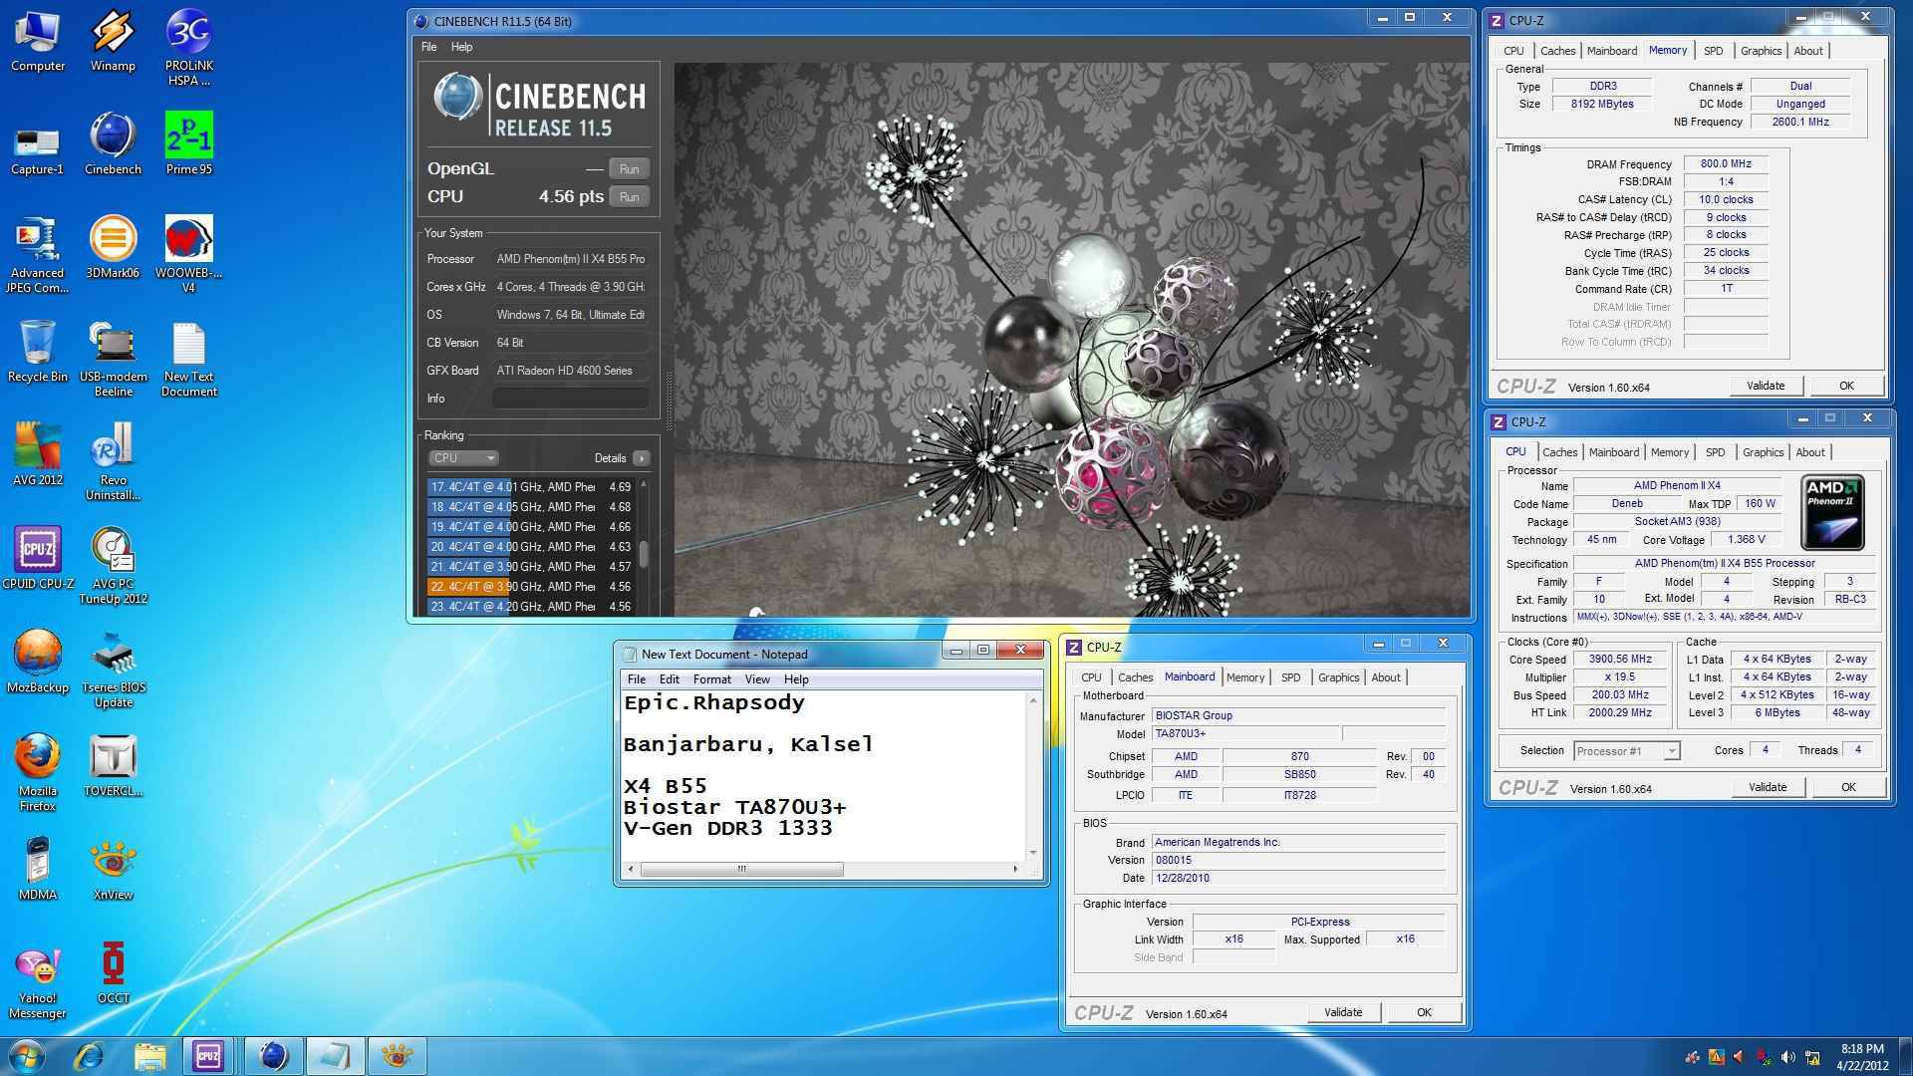Open Cinebench Help menu
Screen dimensions: 1913x1076
tap(461, 47)
